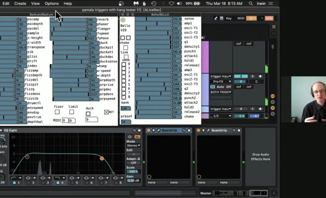Expand the EQ Mode Stereo dropdown
The width and height of the screenshot is (326, 198).
pyautogui.click(x=134, y=146)
